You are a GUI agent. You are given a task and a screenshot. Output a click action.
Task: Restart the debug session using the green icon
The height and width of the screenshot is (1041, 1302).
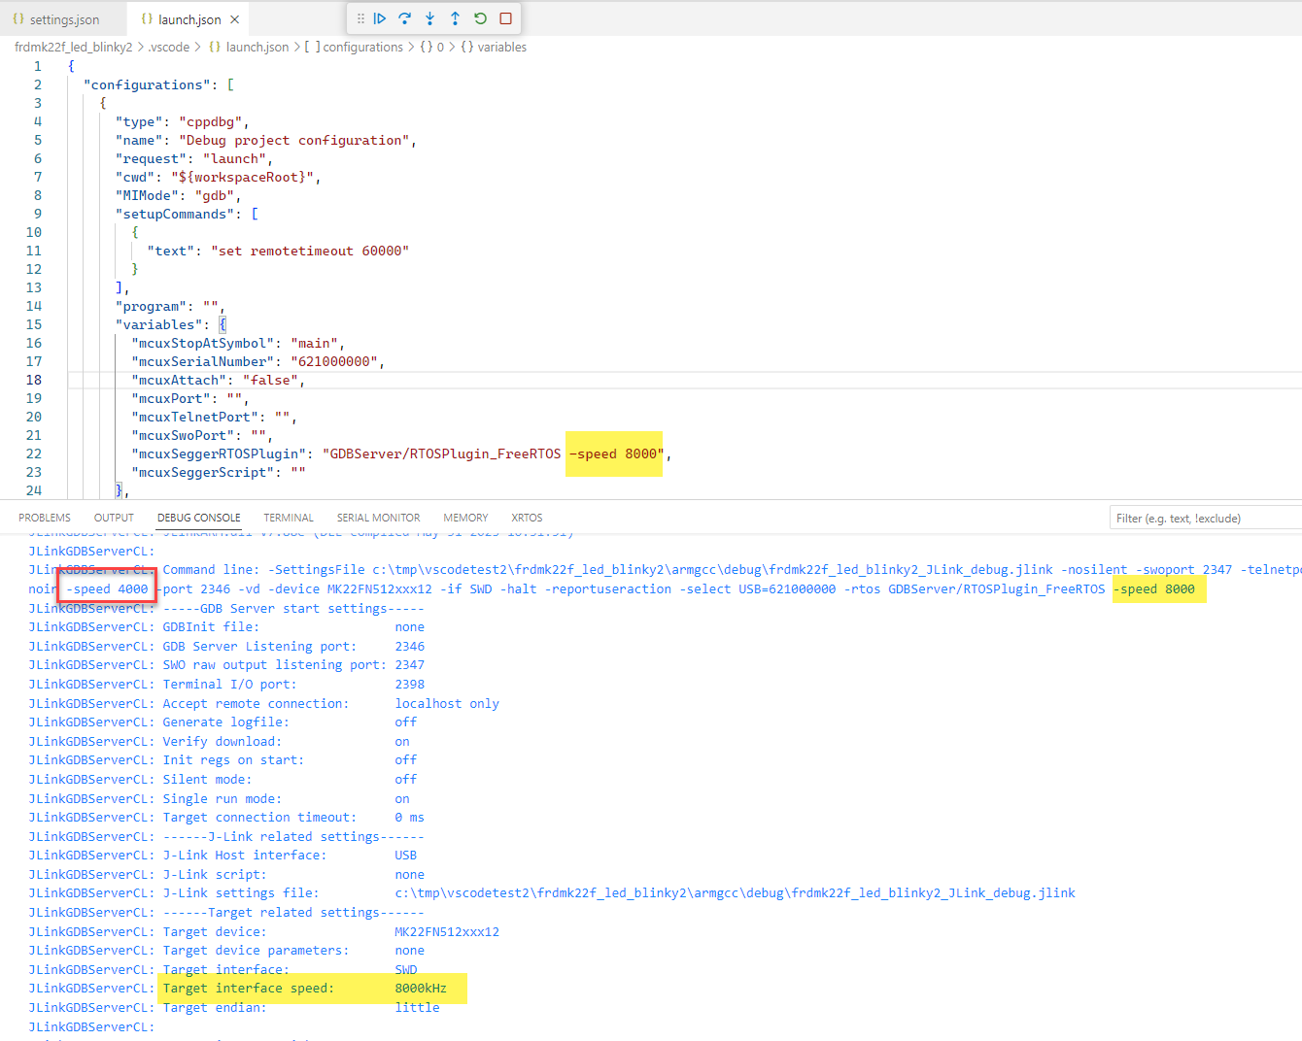tap(478, 18)
